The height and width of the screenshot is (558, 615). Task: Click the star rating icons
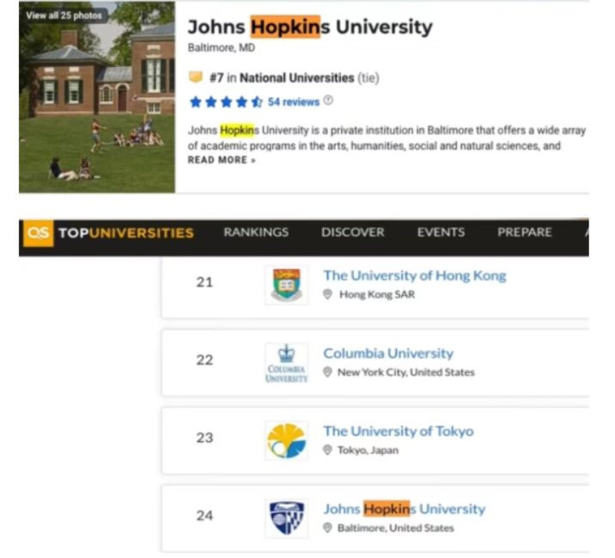[x=226, y=102]
